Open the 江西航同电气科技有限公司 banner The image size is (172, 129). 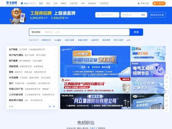[x=95, y=85]
